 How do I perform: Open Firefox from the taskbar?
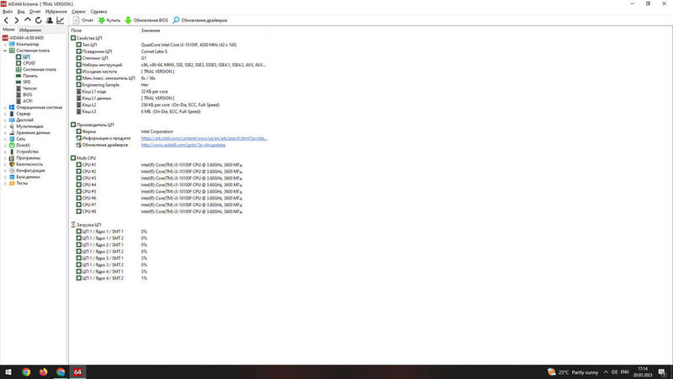pyautogui.click(x=44, y=372)
